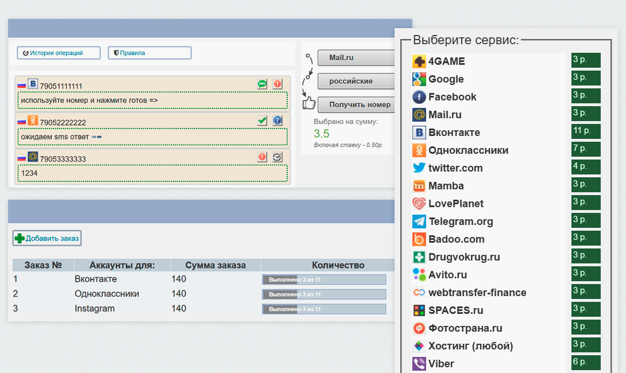626x373 pixels.
Task: Click the selected sum value 3.5
Action: (x=322, y=134)
